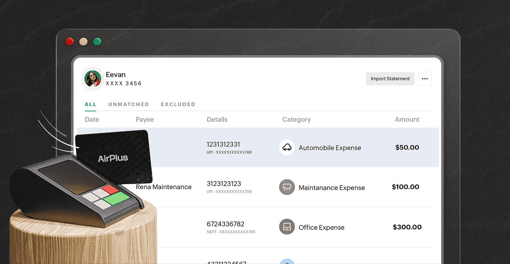Viewport: 510px width, 264px height.
Task: Click the Payee column header
Action: pyautogui.click(x=145, y=119)
